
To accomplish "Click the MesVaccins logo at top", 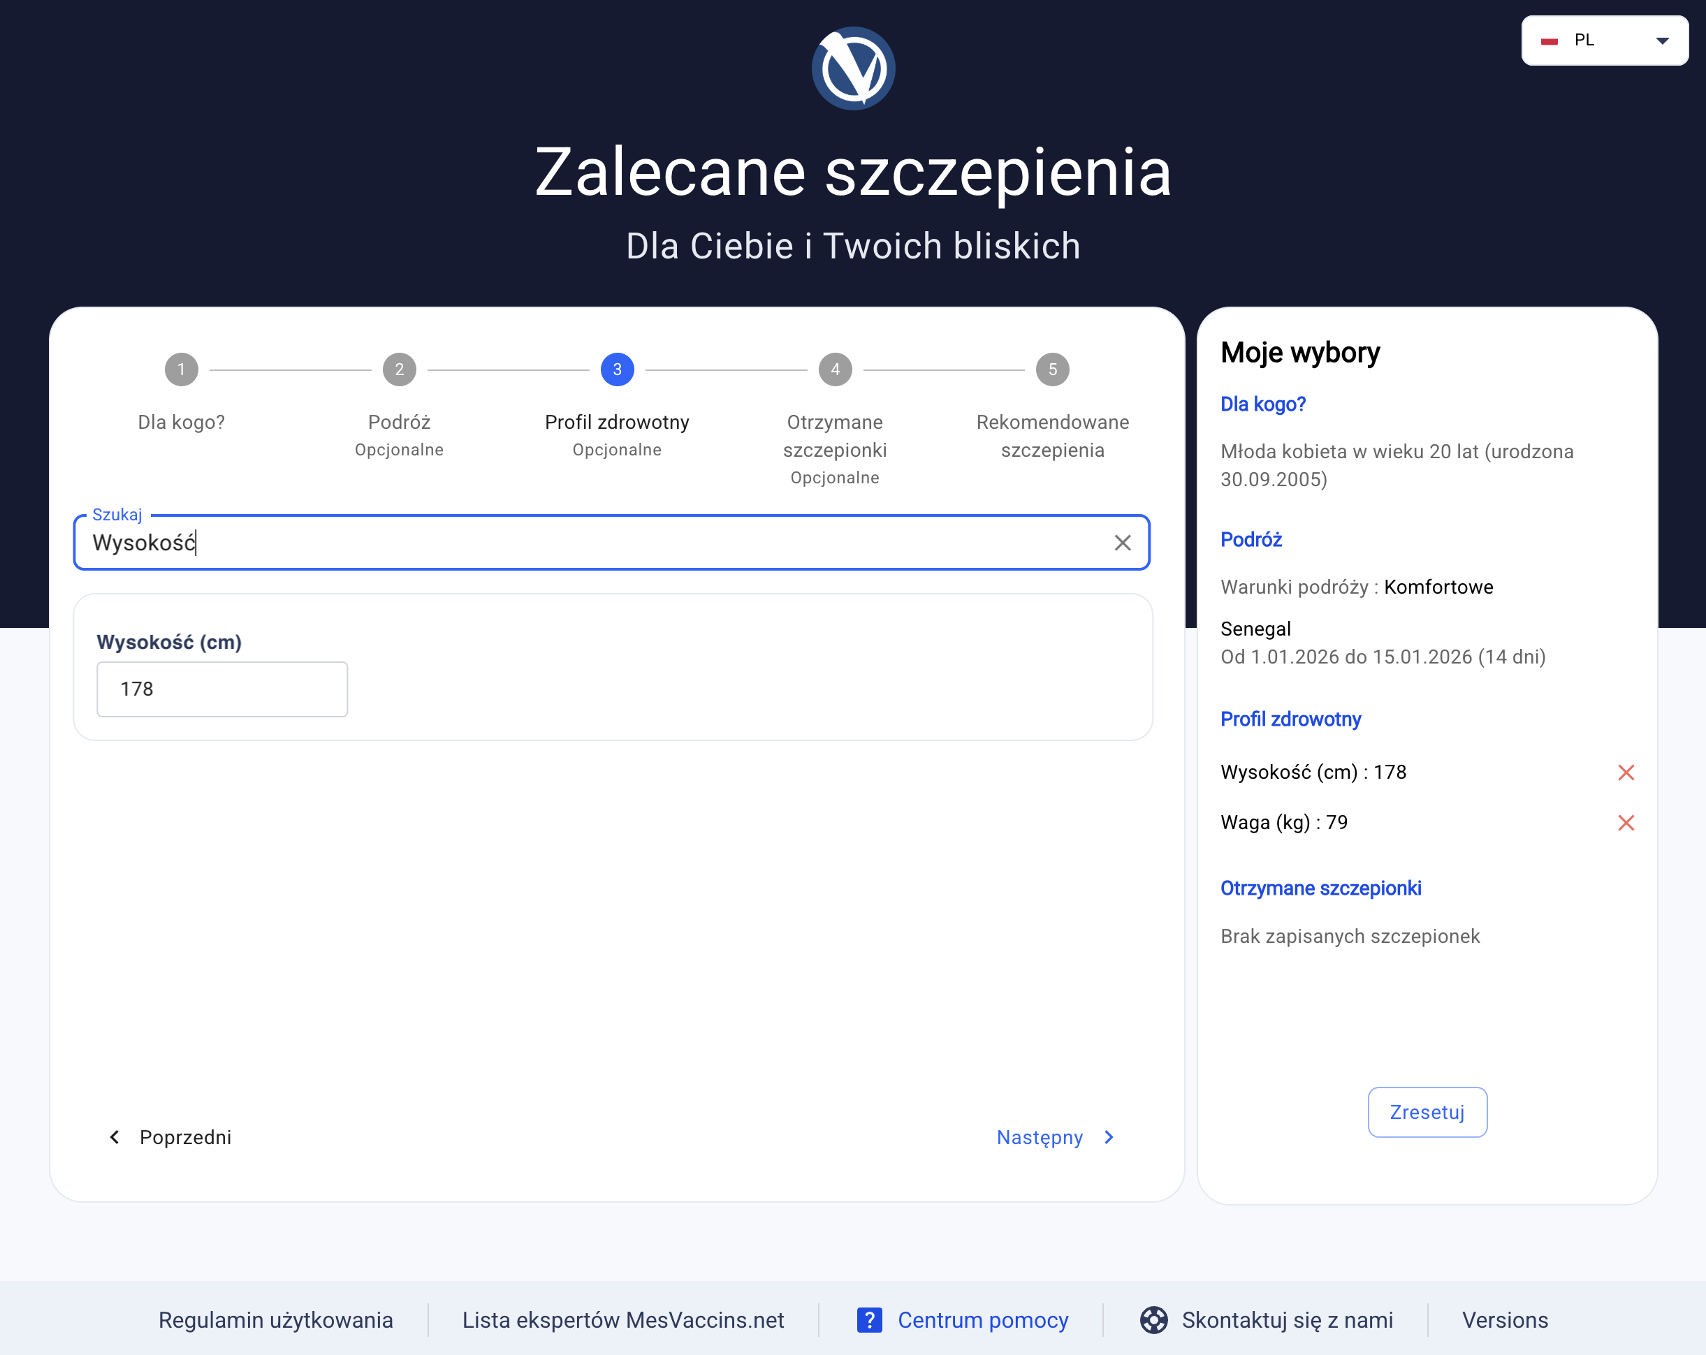I will click(x=853, y=69).
